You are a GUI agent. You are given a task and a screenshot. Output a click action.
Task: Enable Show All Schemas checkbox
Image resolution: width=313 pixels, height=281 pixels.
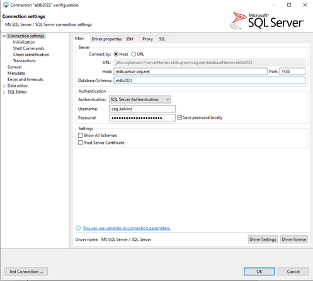point(80,135)
